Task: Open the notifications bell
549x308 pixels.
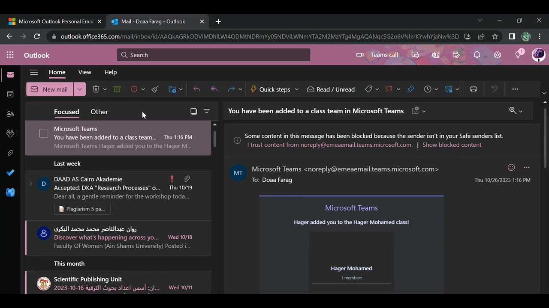Action: [477, 55]
